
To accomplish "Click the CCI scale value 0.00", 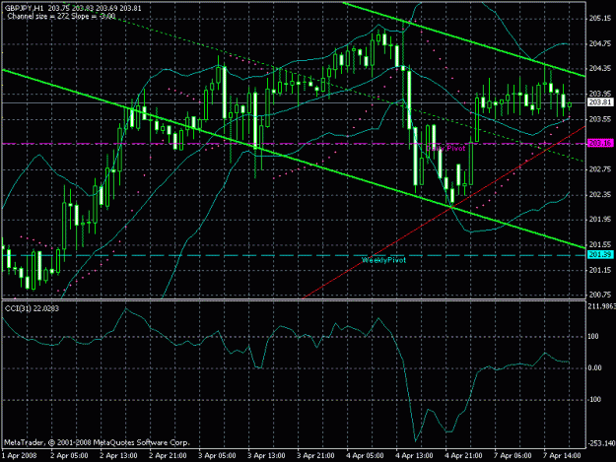I will click(594, 367).
